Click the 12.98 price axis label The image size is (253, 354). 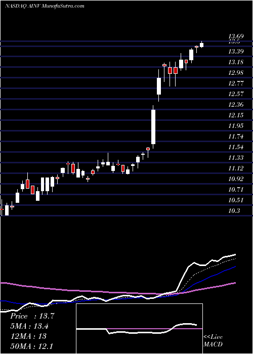pos(236,73)
